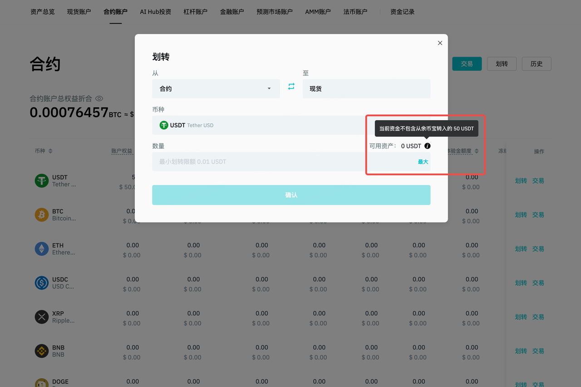Screen dimensions: 581x387
Task: Toggle the eye icon to hide balance
Action: (99, 98)
